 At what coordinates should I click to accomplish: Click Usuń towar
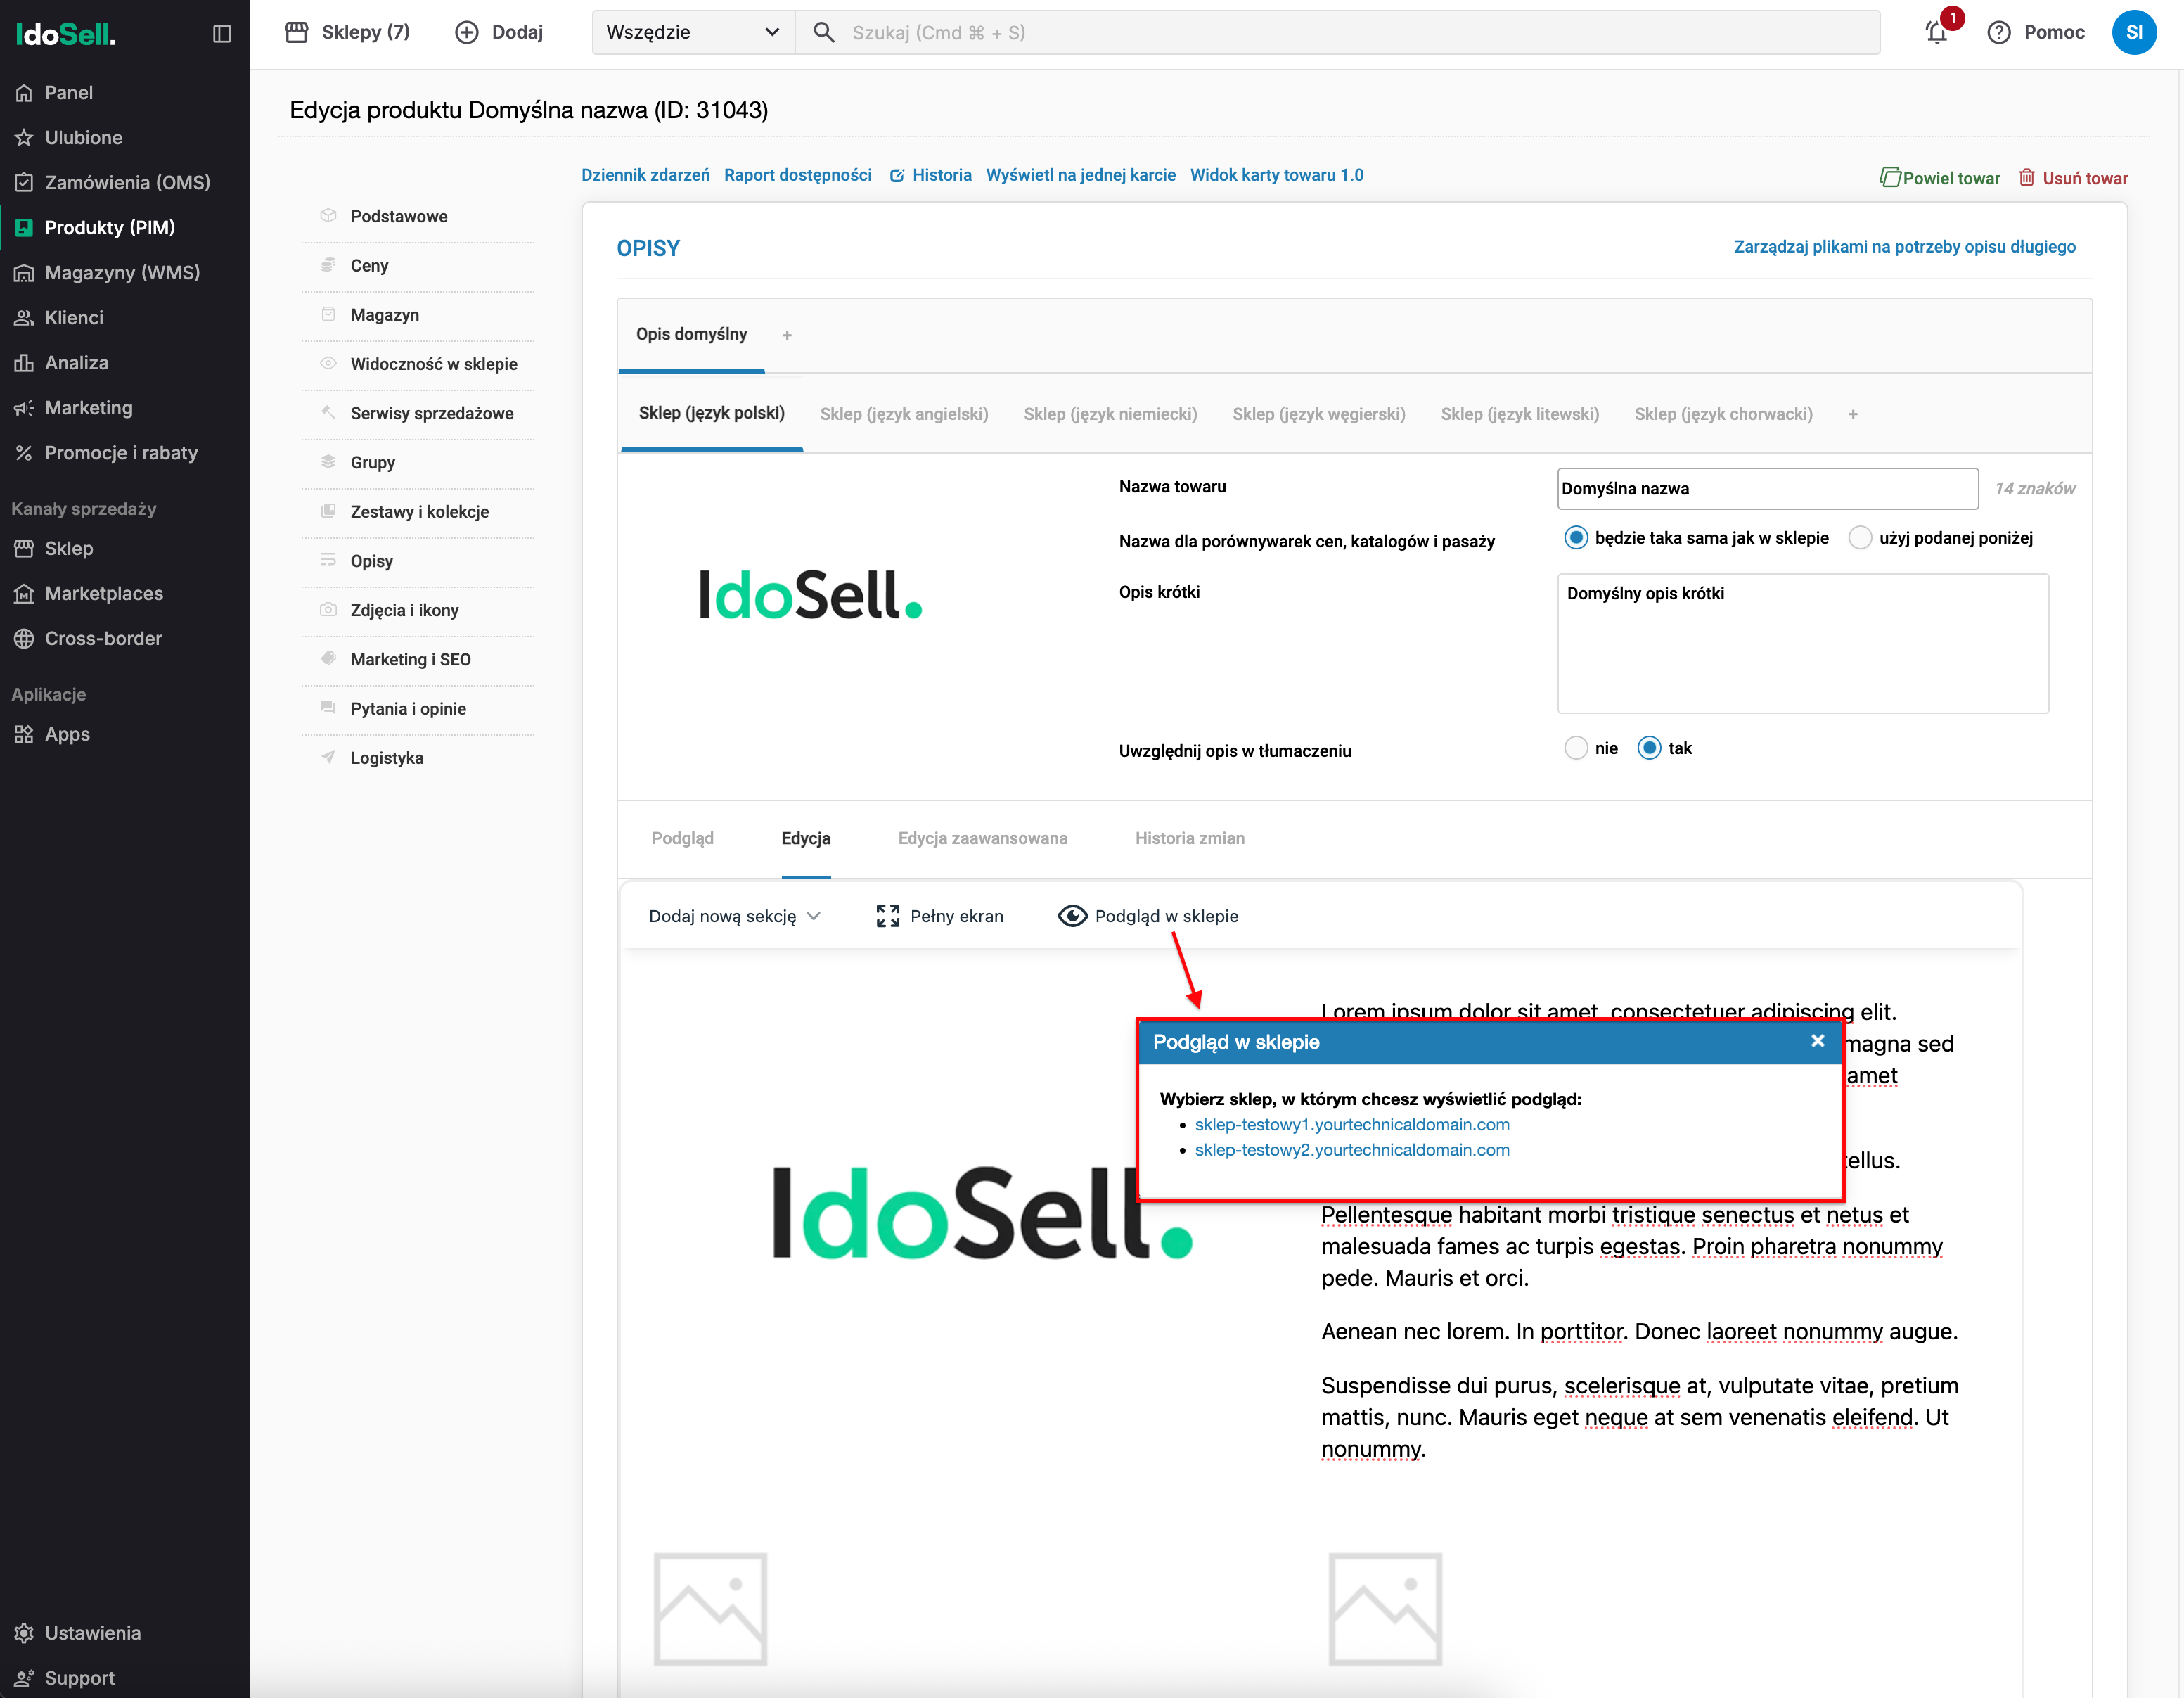(x=2073, y=178)
